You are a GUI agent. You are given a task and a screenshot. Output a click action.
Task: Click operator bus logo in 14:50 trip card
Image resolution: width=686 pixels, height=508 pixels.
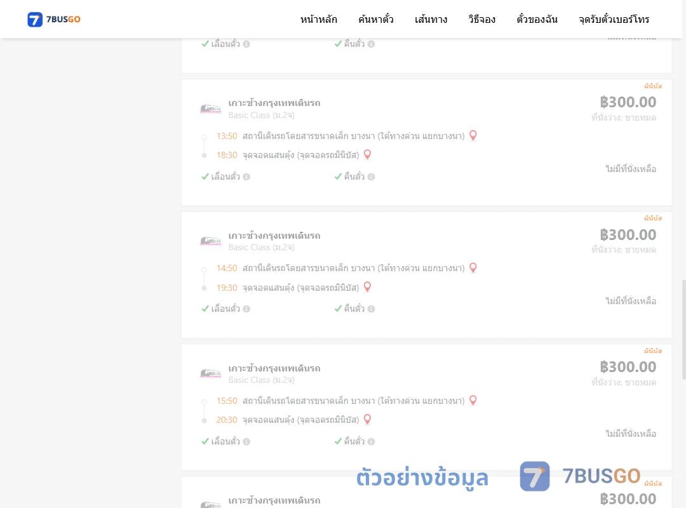point(210,241)
